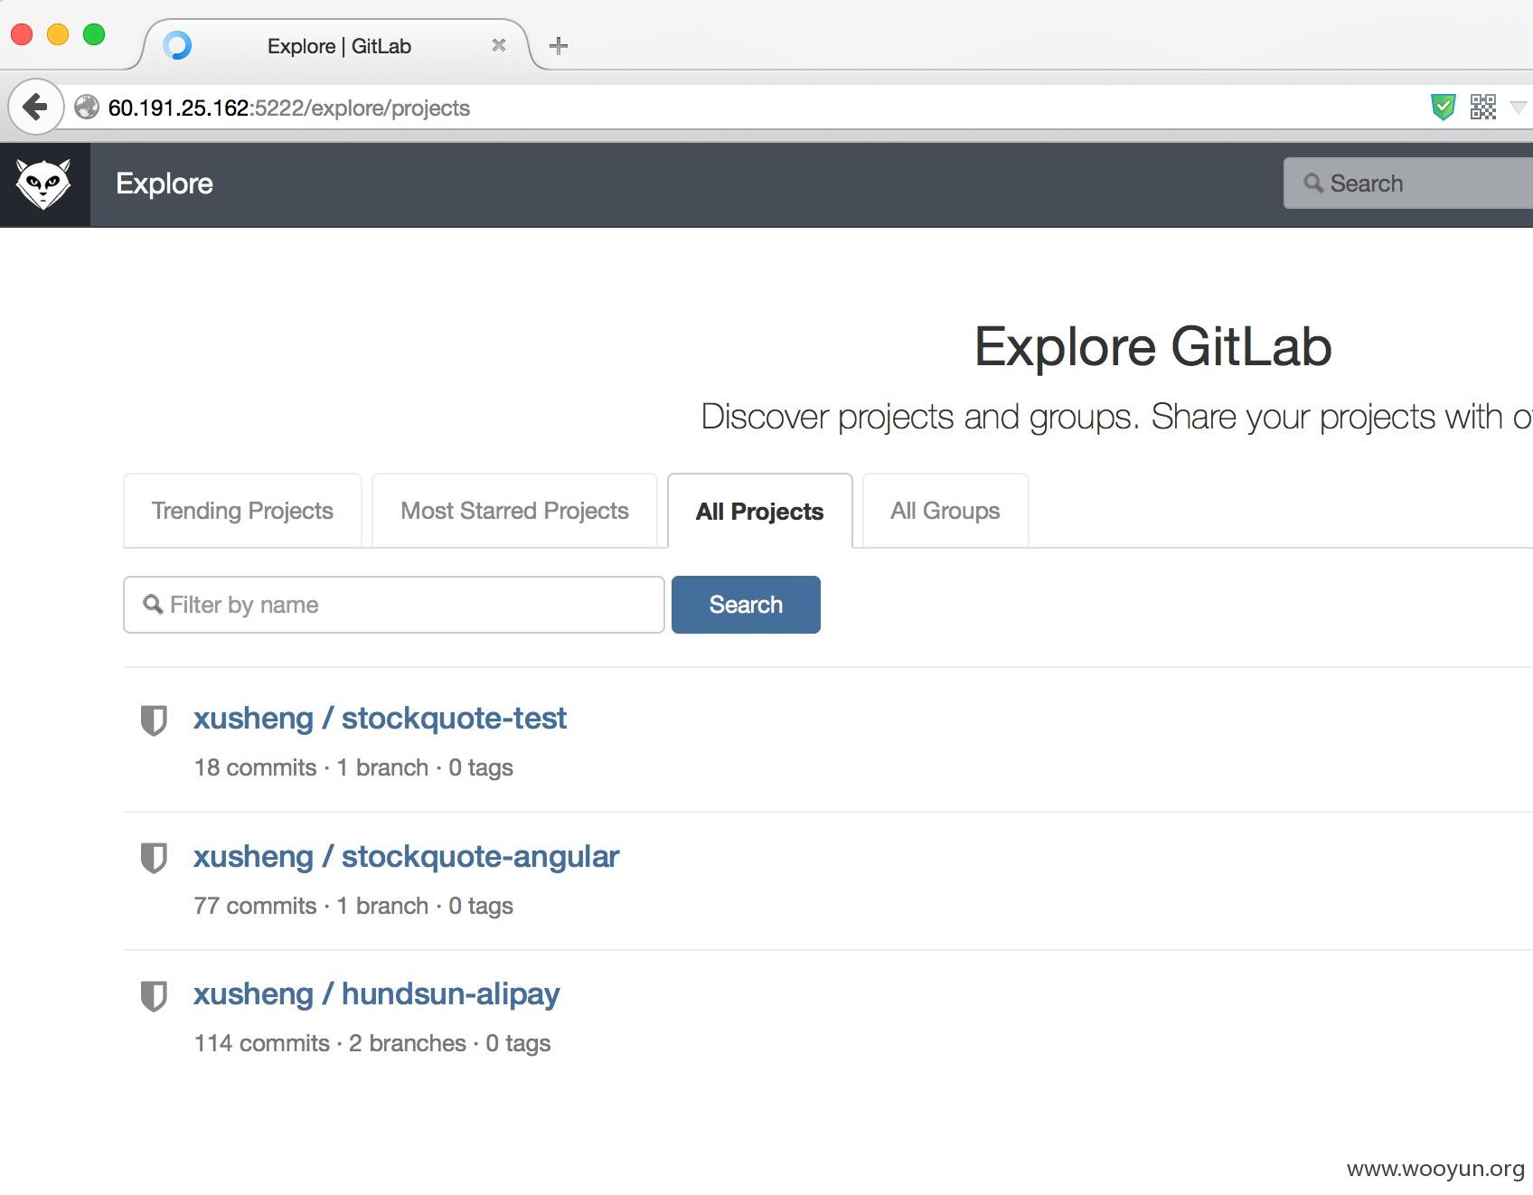The image size is (1533, 1195).
Task: Click the green maximize window button
Action: pyautogui.click(x=94, y=34)
